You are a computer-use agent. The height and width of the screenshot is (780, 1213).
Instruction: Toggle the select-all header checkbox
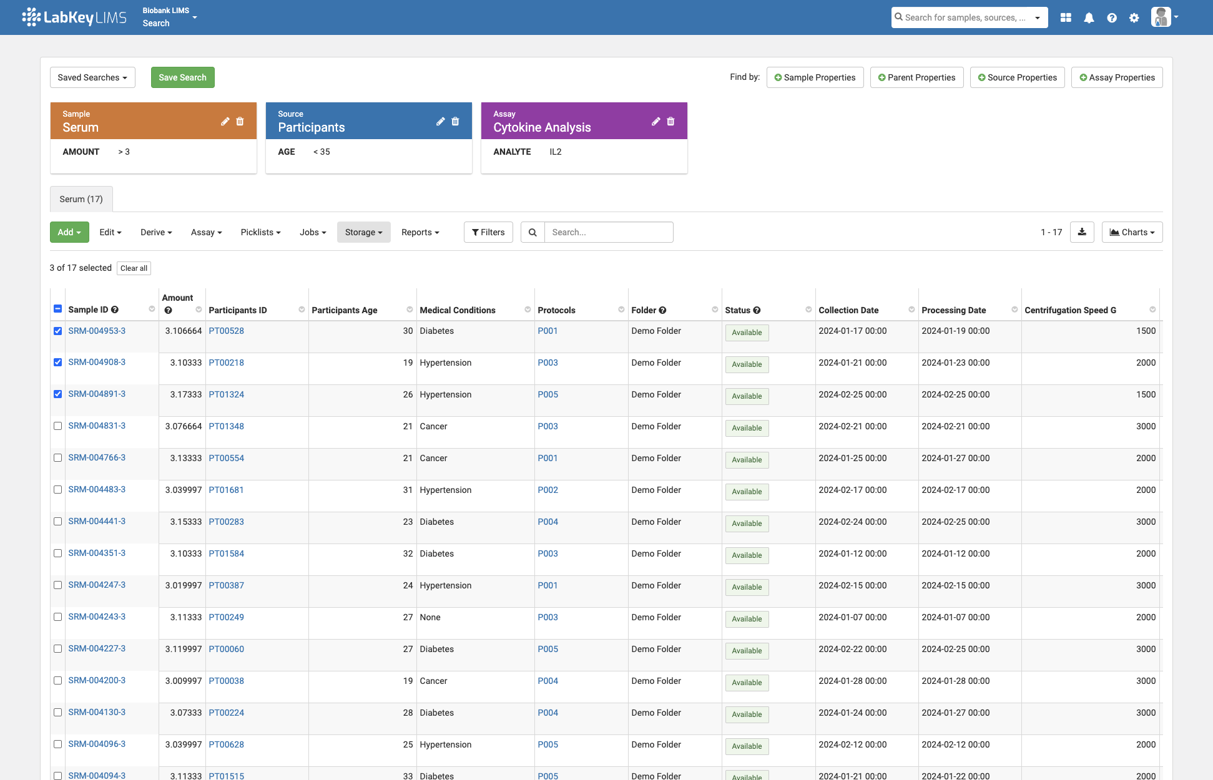pos(58,309)
